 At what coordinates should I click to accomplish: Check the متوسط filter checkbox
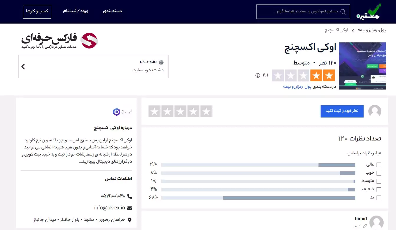[x=379, y=181]
